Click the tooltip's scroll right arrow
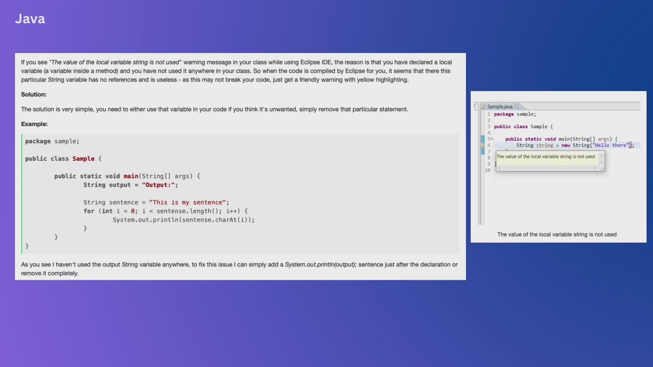The width and height of the screenshot is (653, 367). click(595, 168)
